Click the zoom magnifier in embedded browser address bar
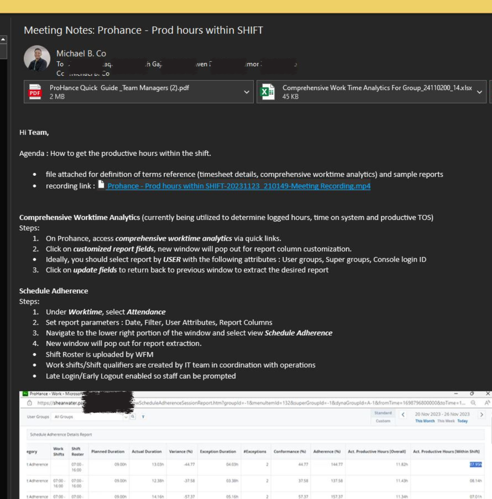 [473, 403]
